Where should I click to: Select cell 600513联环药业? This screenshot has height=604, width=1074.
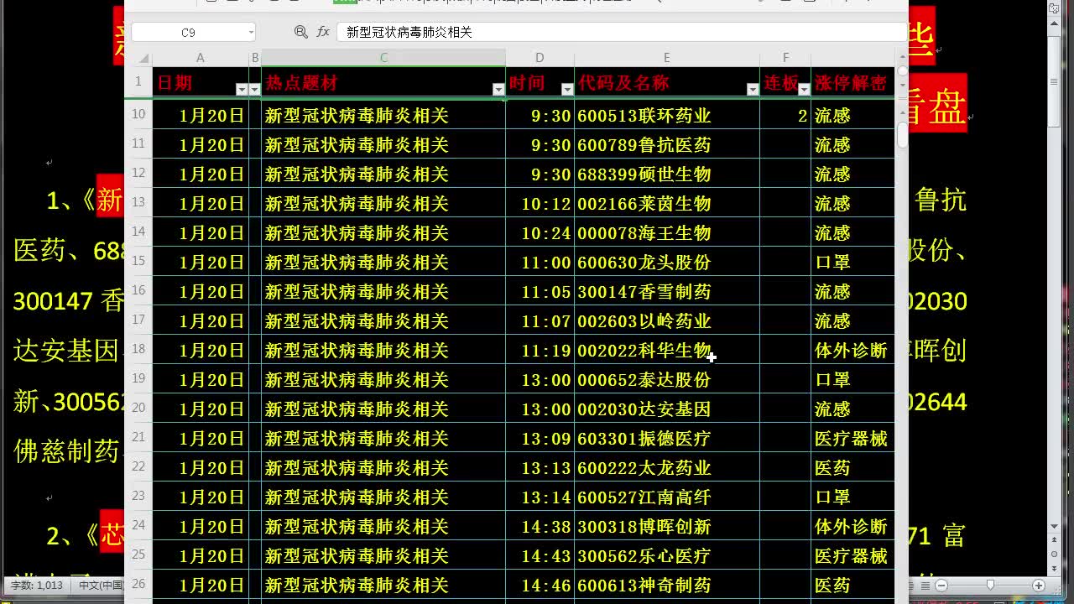[667, 115]
